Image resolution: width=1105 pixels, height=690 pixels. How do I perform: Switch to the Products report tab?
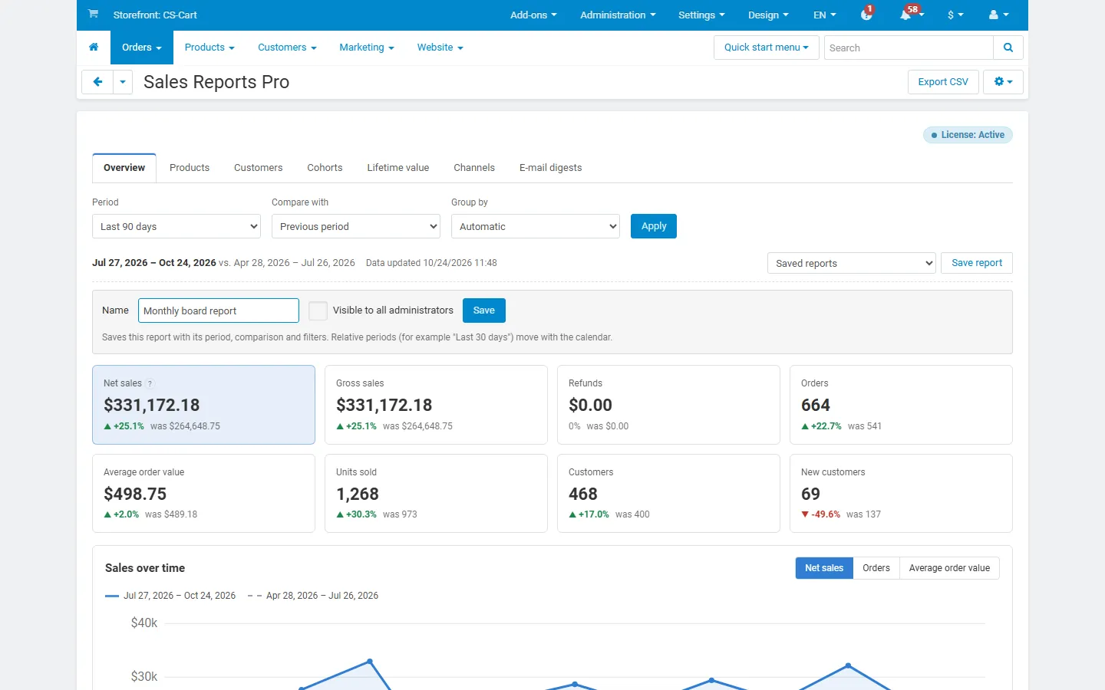coord(190,168)
